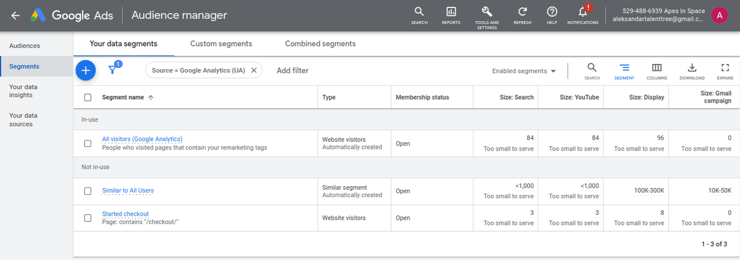Tick the select-all checkbox in header row
Image resolution: width=740 pixels, height=260 pixels.
click(88, 97)
